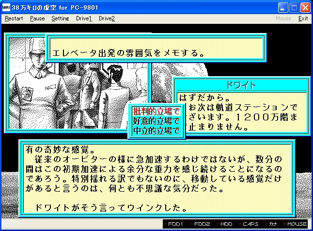Click Exit in the menu bar
This screenshot has height=231, width=313.
303,18
